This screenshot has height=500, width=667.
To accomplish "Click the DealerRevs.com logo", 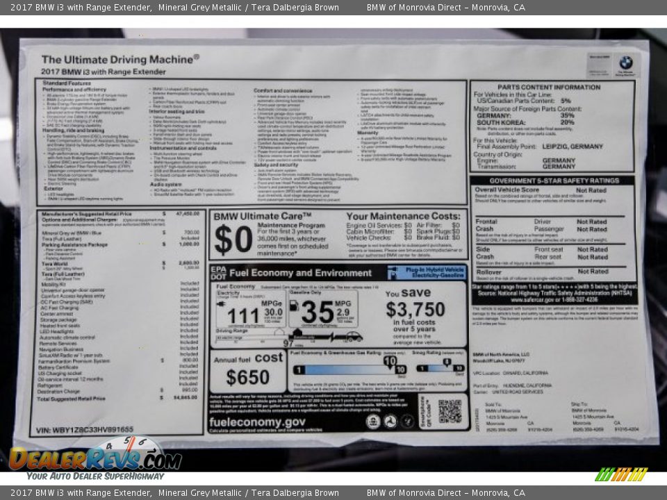I will [94, 458].
